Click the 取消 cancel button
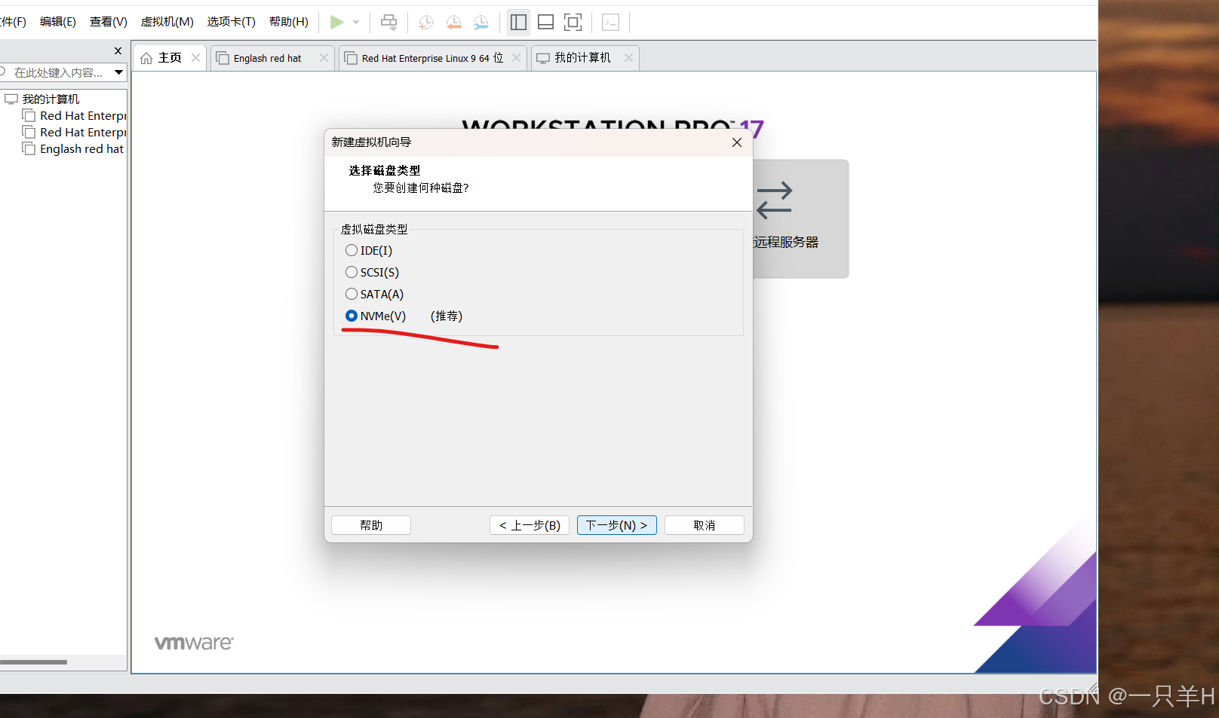Screen dimensions: 1219x718 (x=705, y=525)
